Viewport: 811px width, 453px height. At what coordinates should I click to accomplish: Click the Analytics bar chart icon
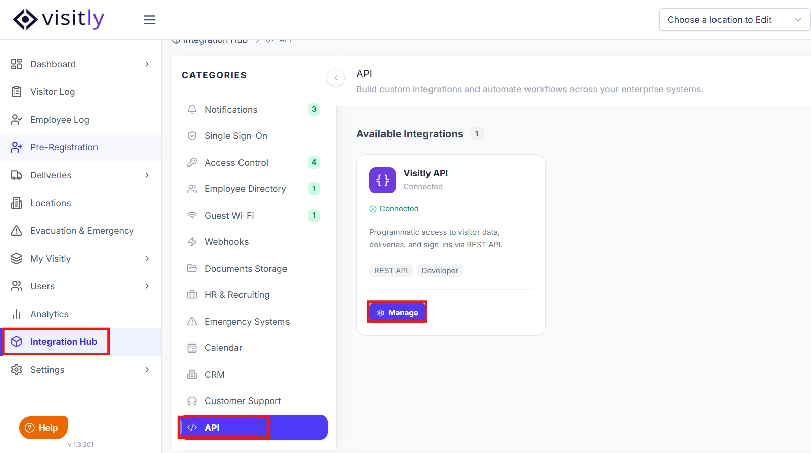17,314
